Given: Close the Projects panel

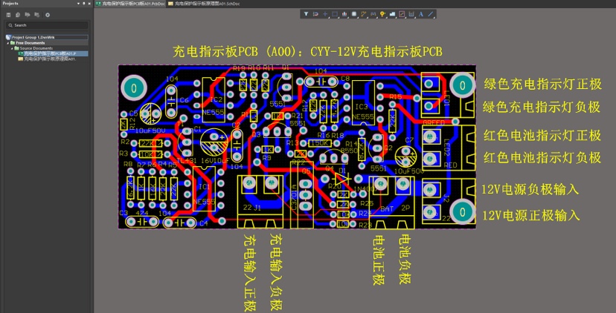Looking at the screenshot, I should click(89, 3).
